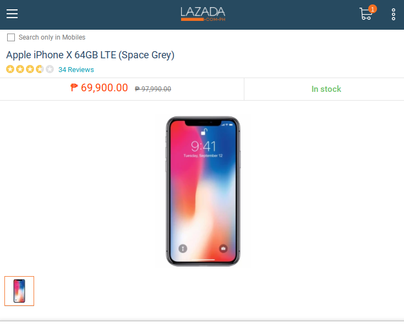Open the main iPhone X product image
Image resolution: width=404 pixels, height=324 pixels.
[x=203, y=191]
